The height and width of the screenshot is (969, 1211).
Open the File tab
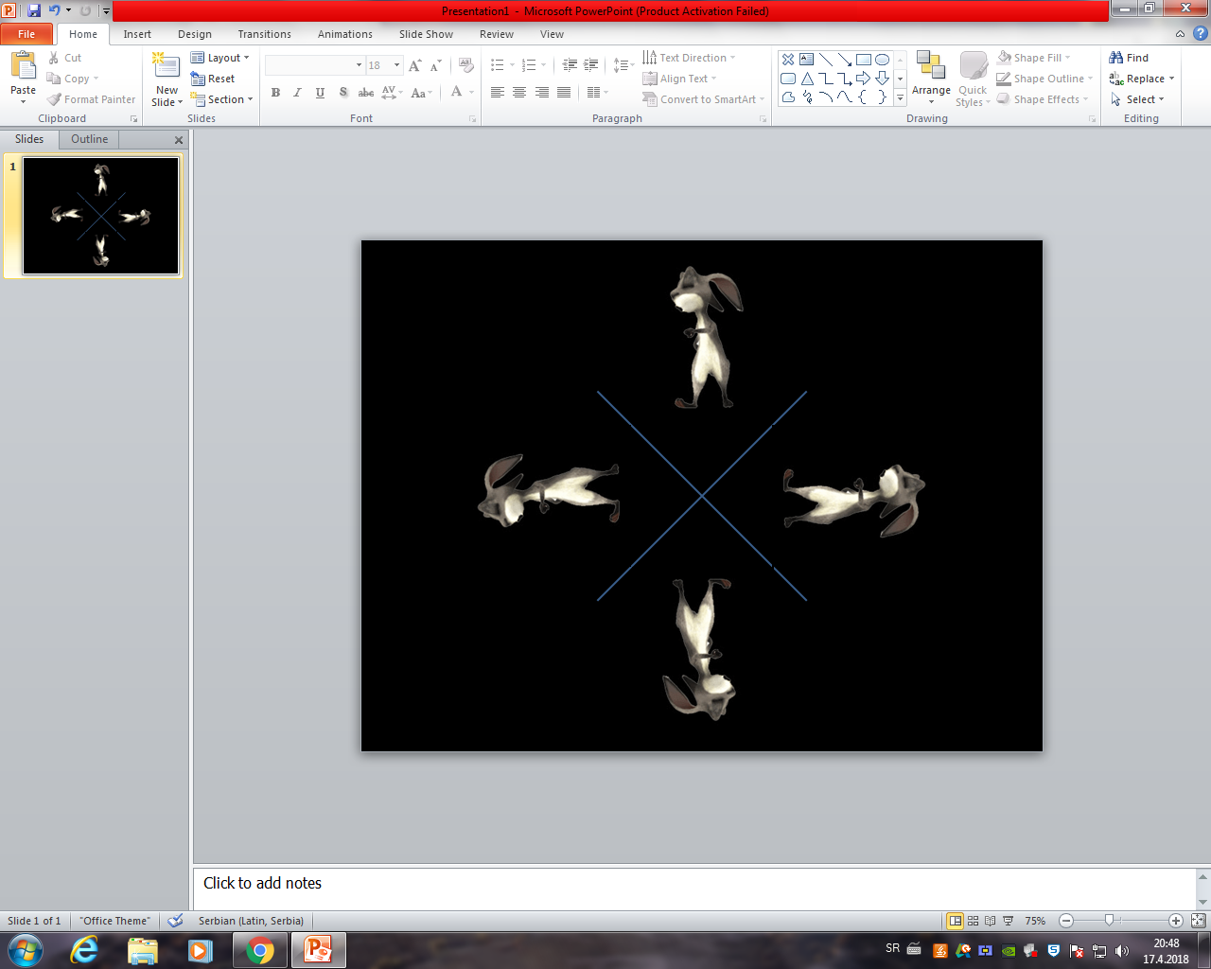click(26, 34)
